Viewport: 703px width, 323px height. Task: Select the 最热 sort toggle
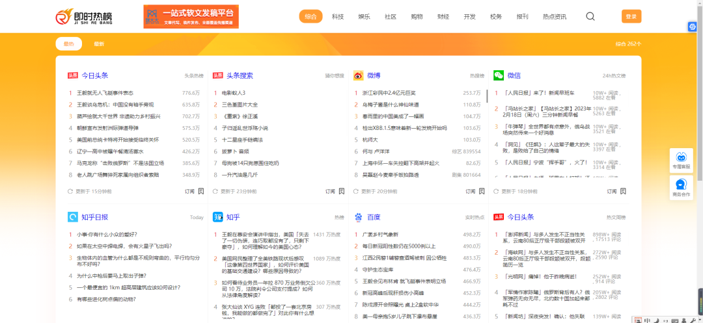(68, 44)
